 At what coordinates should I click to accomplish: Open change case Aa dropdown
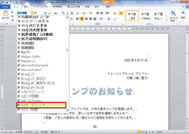(56, 13)
